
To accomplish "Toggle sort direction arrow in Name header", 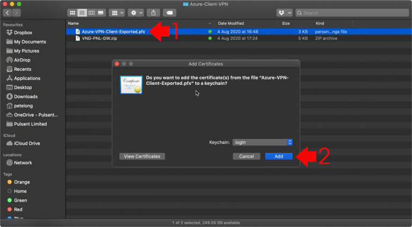I will [210, 24].
